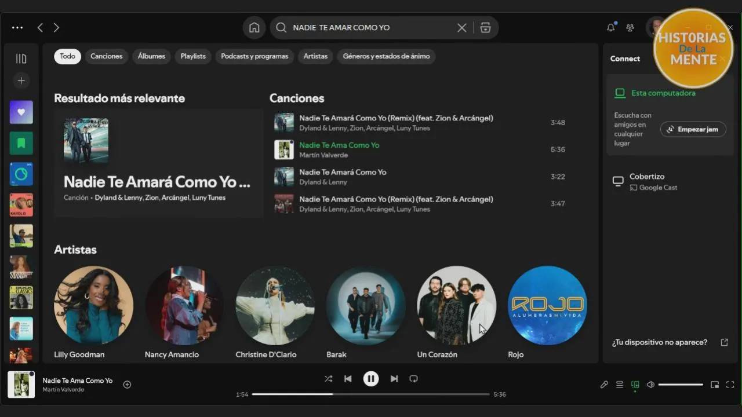Open the mini player

coord(715,385)
